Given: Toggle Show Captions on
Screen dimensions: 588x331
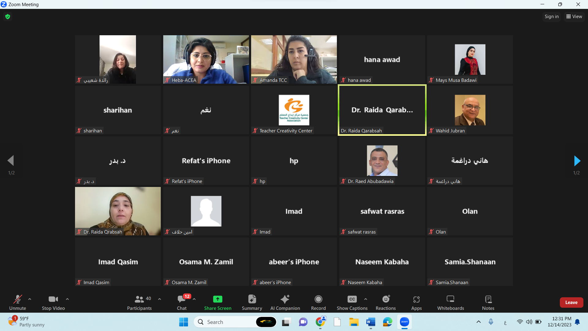Looking at the screenshot, I should pyautogui.click(x=352, y=299).
